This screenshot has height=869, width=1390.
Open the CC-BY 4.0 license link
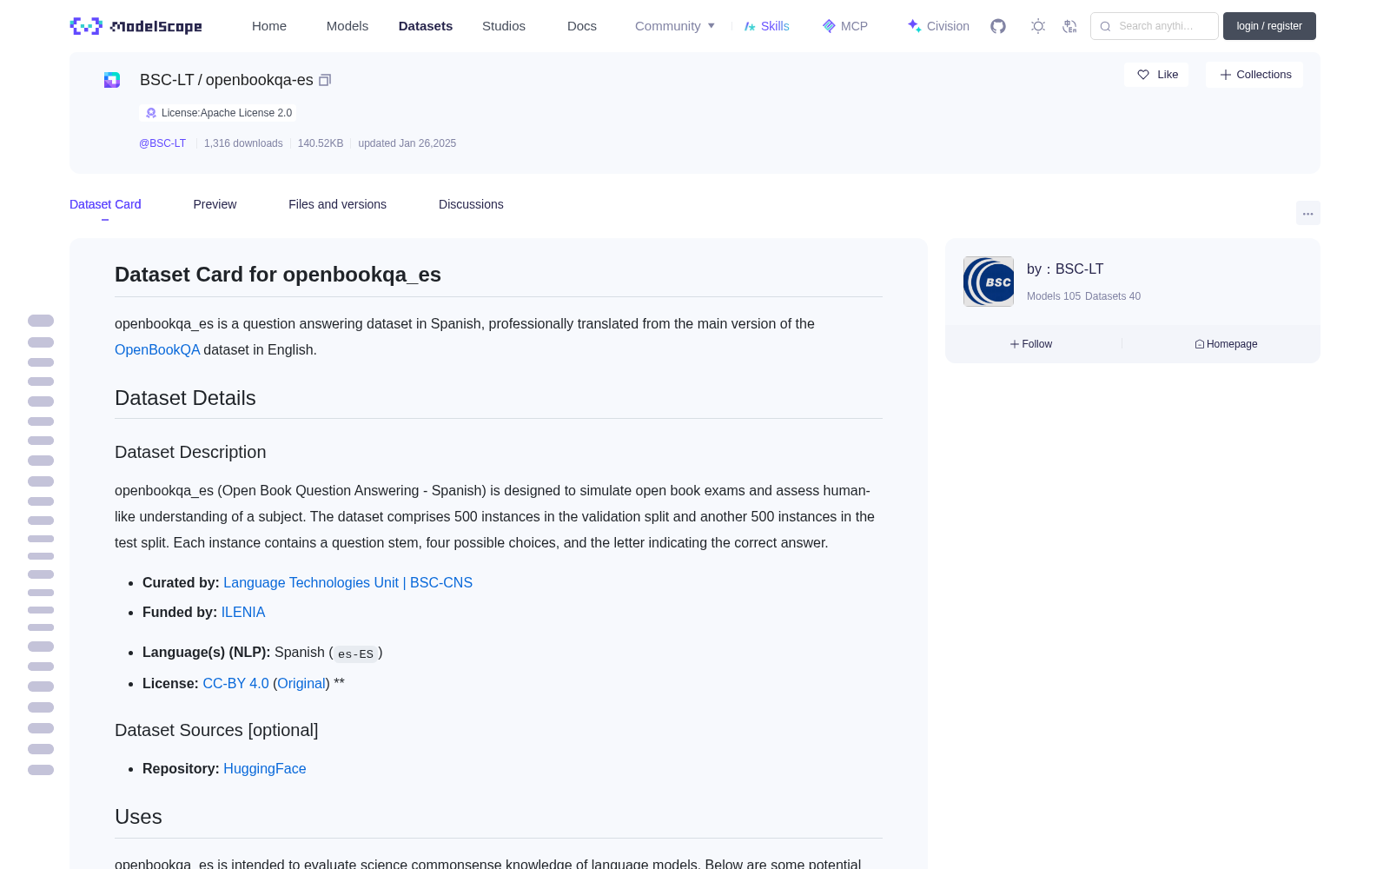click(x=235, y=683)
